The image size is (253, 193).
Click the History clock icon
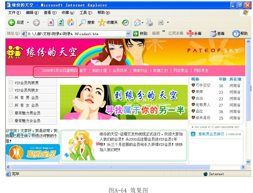click(x=125, y=23)
